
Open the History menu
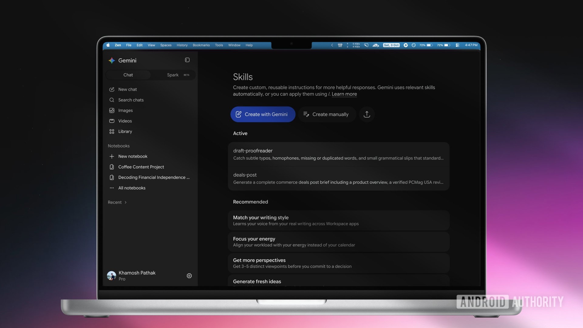click(182, 45)
